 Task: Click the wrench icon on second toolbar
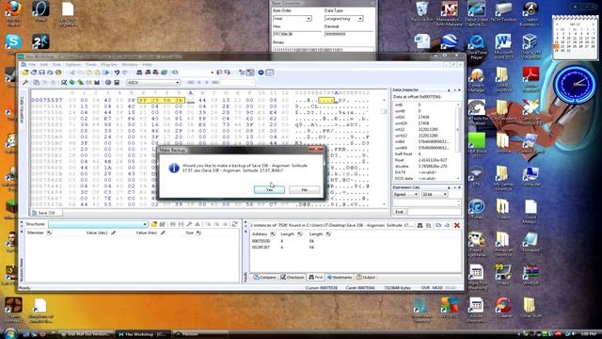pos(25,82)
